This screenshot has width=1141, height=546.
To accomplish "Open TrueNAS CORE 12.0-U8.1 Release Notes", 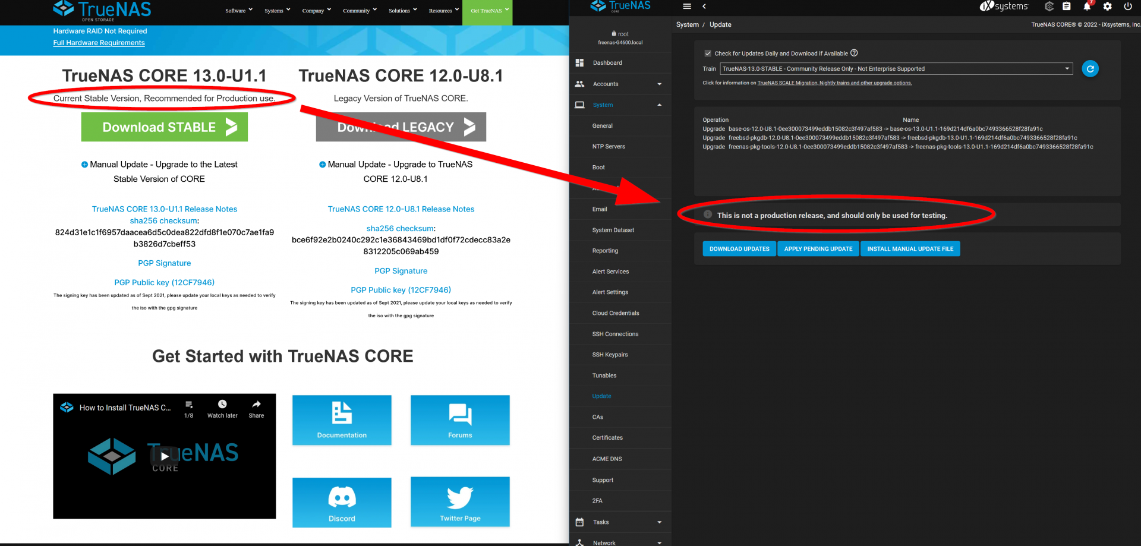I will pyautogui.click(x=401, y=209).
